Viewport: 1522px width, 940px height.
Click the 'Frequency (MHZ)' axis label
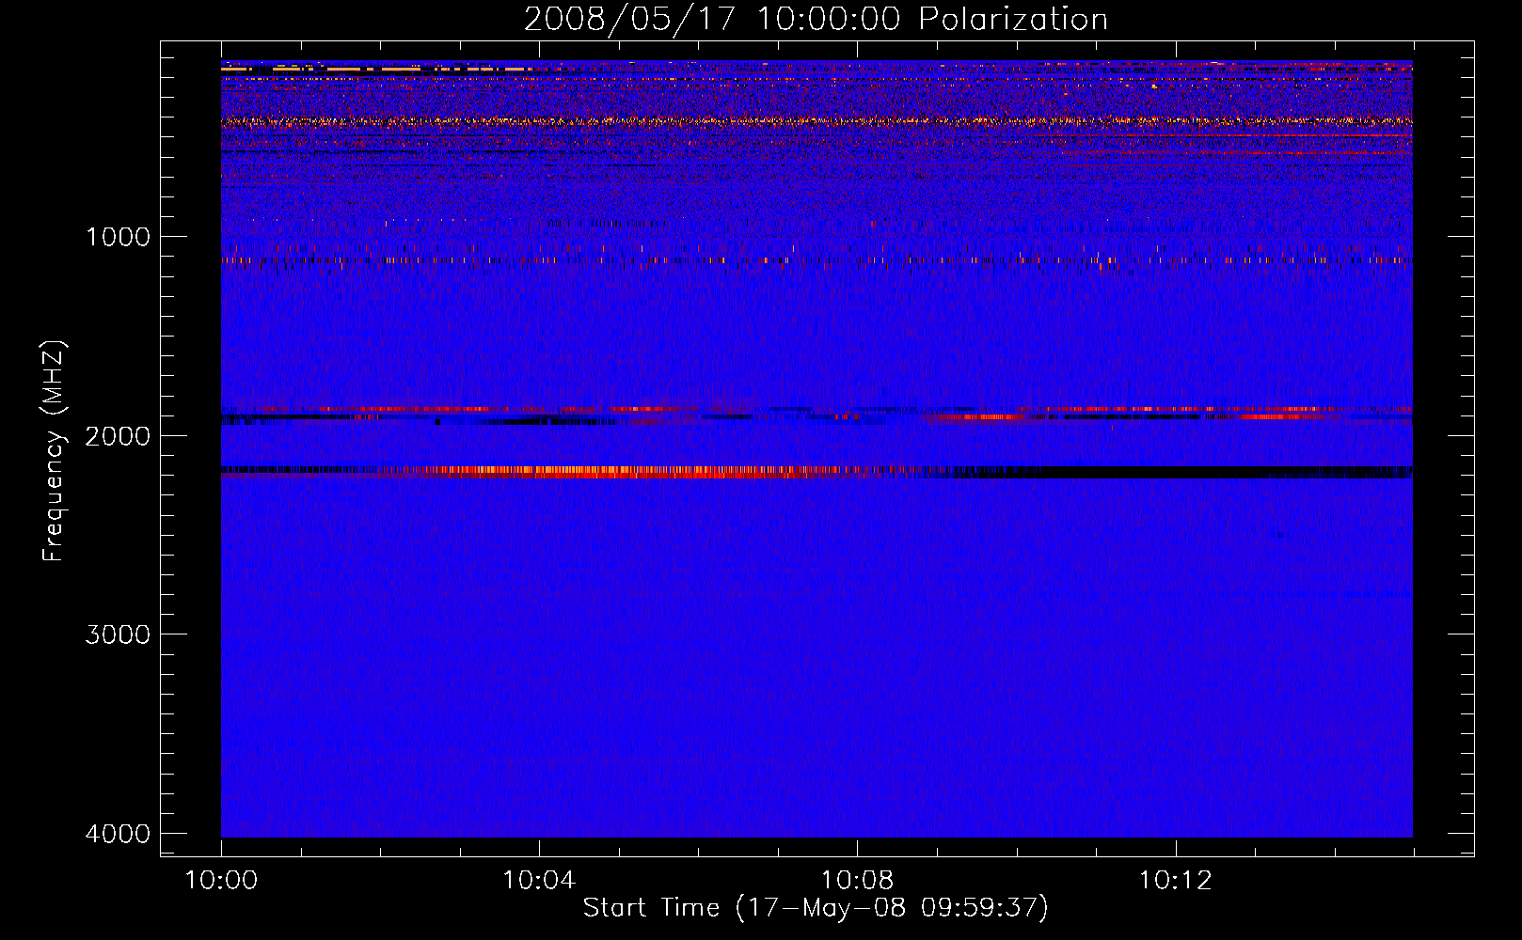(x=54, y=451)
